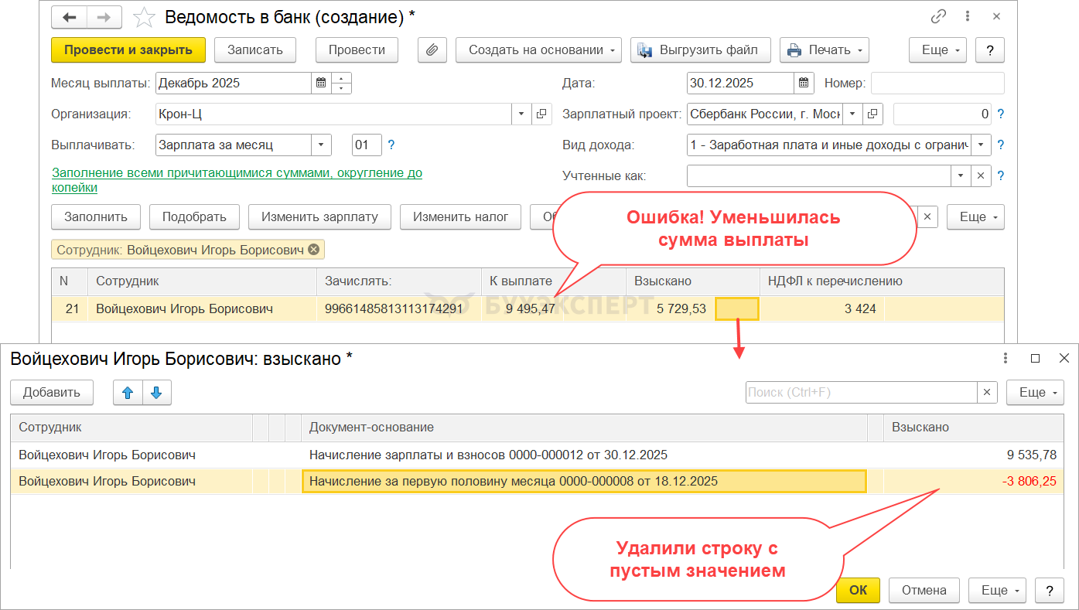Click the Месяц выплаты stepper arrows

coord(342,83)
